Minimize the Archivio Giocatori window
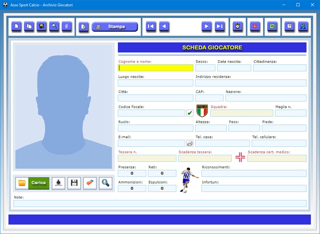The width and height of the screenshot is (320, 234). 284,5
